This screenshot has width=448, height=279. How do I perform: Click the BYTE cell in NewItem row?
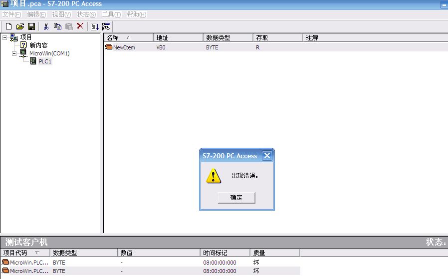pos(212,47)
